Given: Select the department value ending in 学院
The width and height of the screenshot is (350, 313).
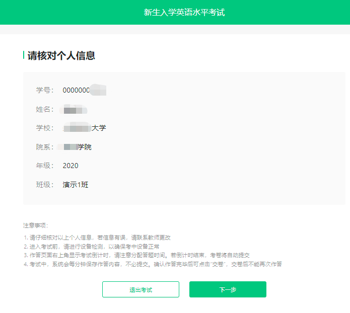Looking at the screenshot, I should point(76,147).
